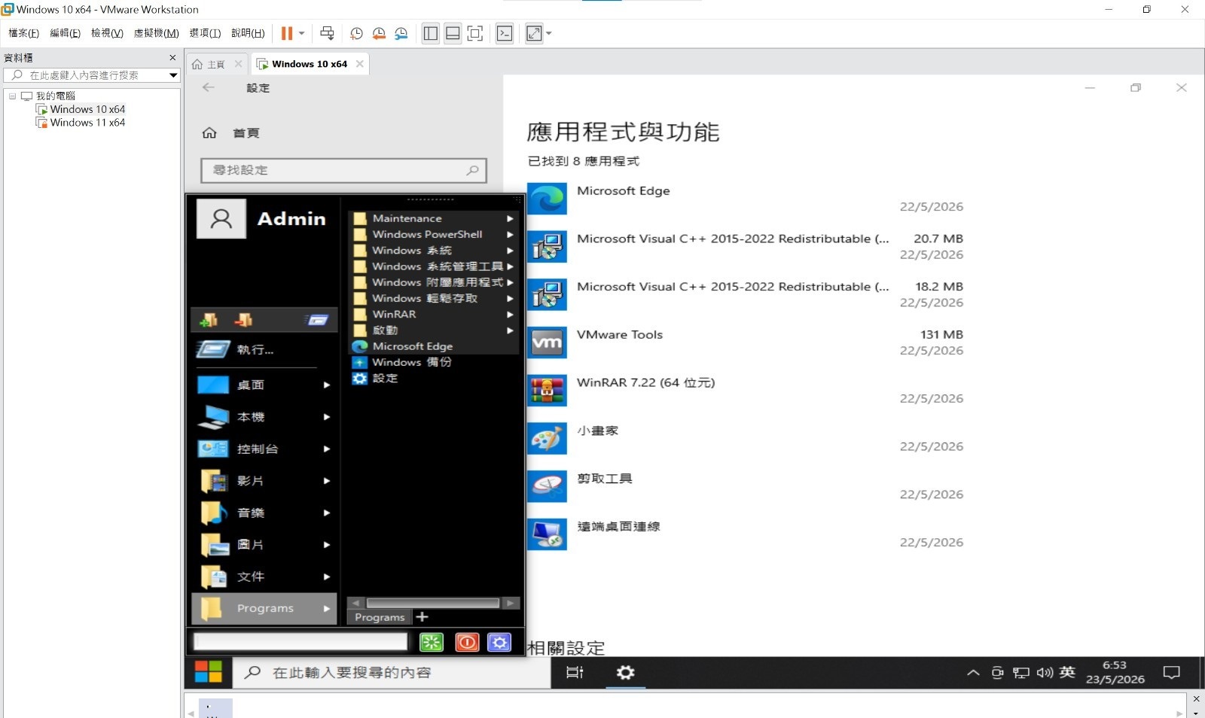Select Windows 11 x64 in the library tree

pyautogui.click(x=87, y=123)
